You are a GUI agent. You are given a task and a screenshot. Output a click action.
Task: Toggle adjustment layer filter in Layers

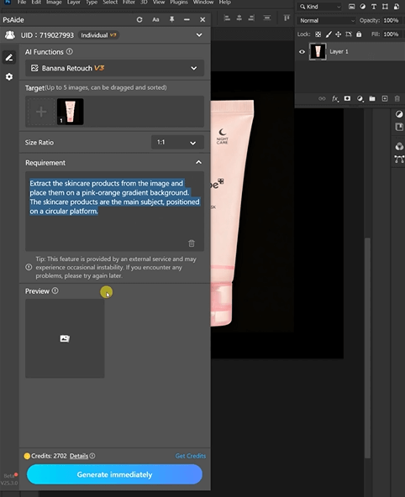tap(362, 7)
